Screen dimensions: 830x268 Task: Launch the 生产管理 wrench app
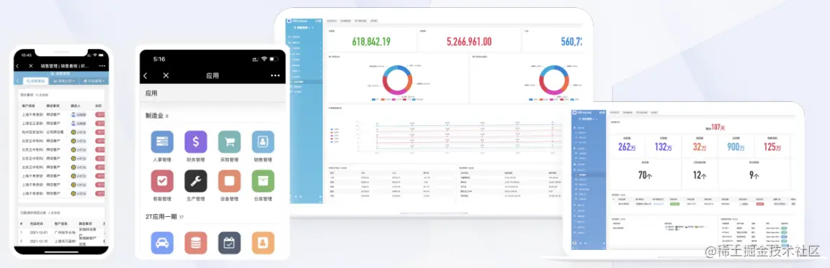click(196, 181)
